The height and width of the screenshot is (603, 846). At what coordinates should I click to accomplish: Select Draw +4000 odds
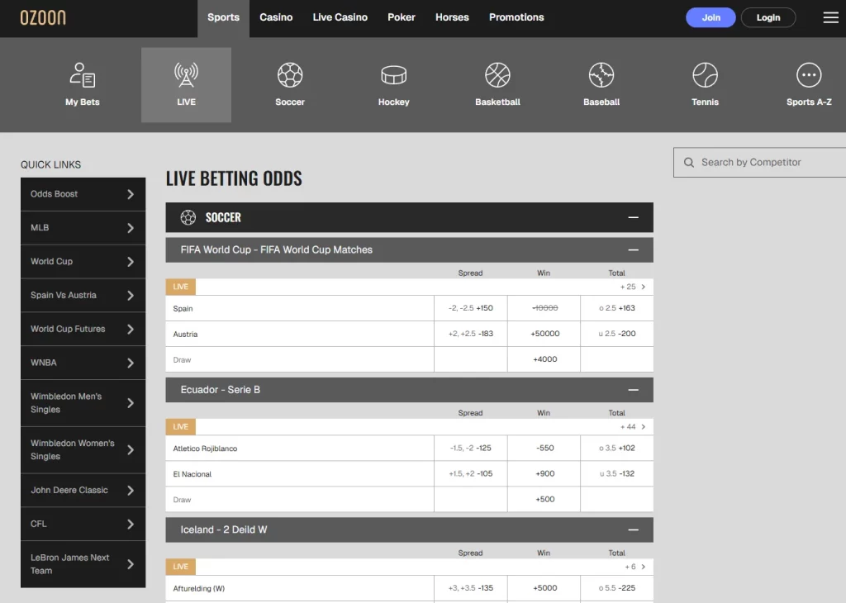tap(544, 359)
